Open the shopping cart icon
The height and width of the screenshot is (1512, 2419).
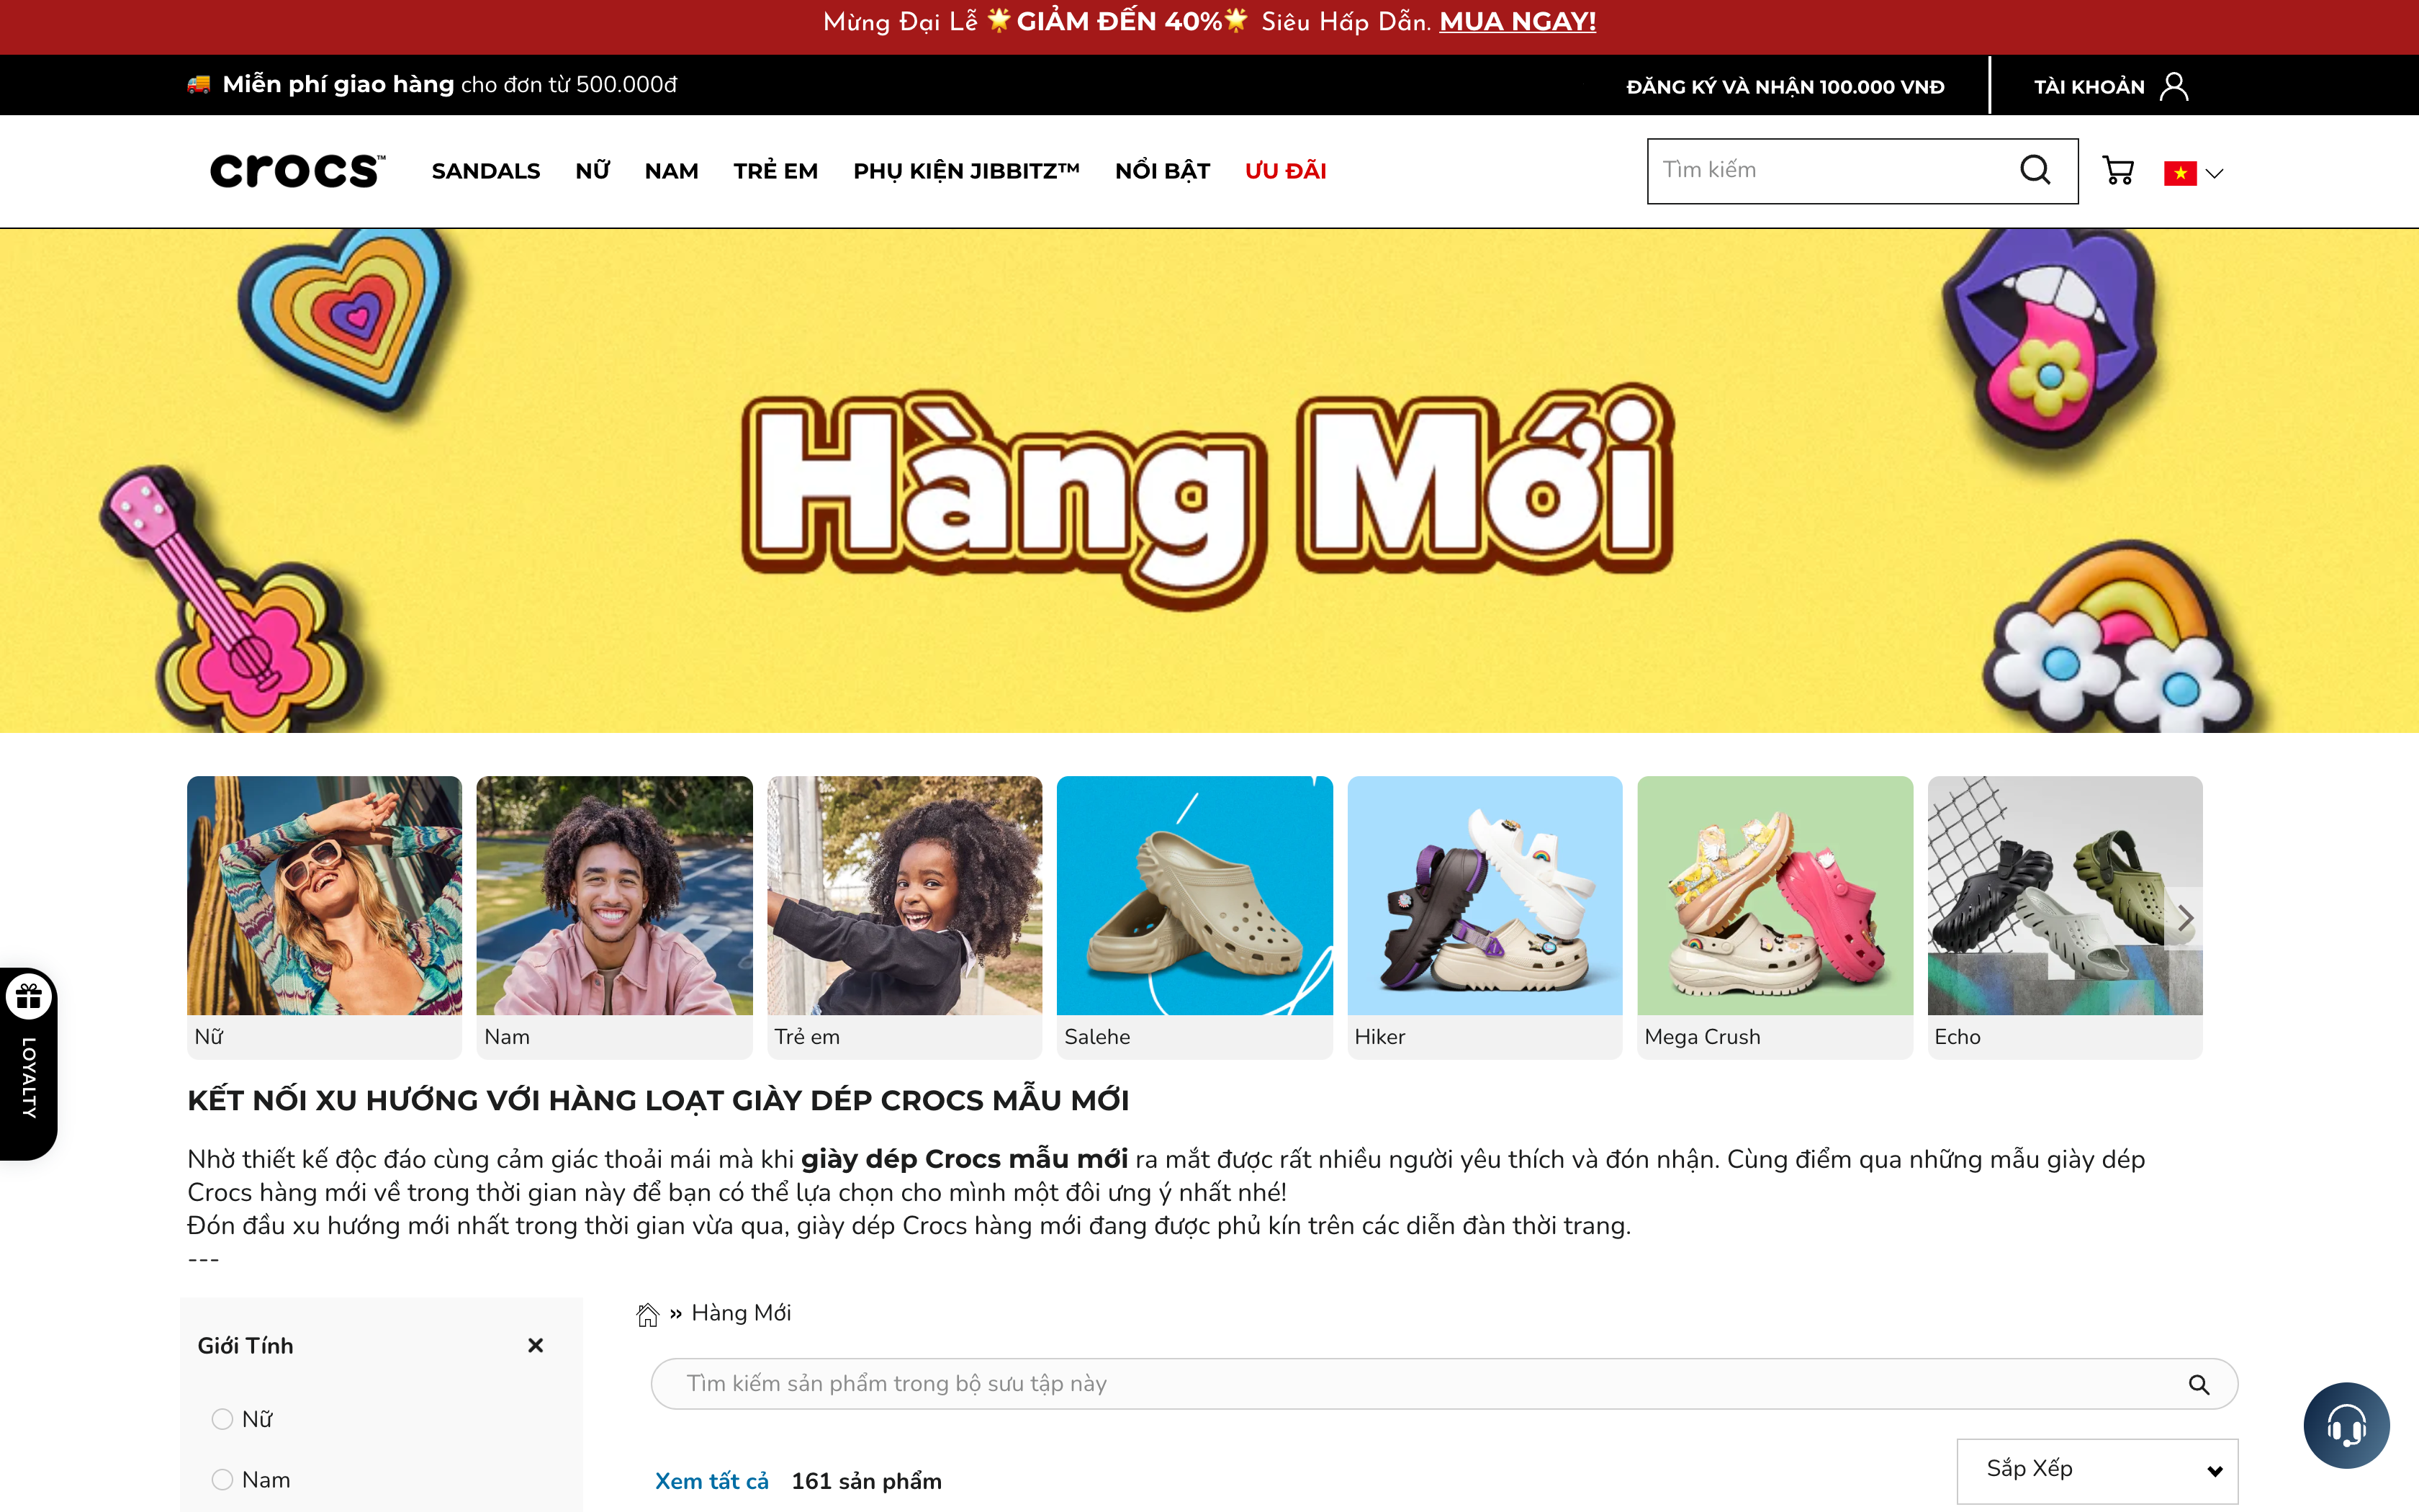pyautogui.click(x=2119, y=170)
